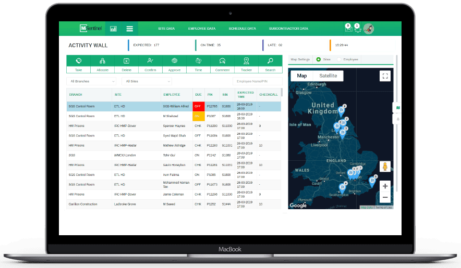This screenshot has height=268, width=461.
Task: Click the Confirm button label
Action: [x=150, y=70]
